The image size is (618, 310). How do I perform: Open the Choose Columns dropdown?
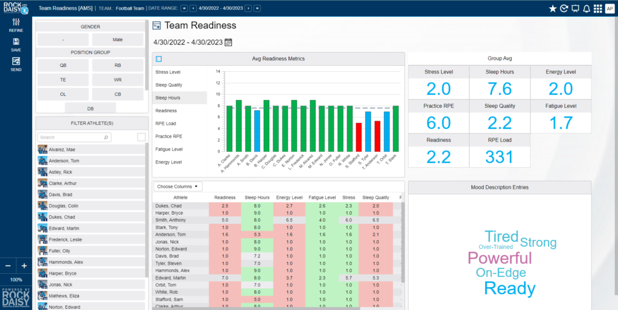(178, 186)
